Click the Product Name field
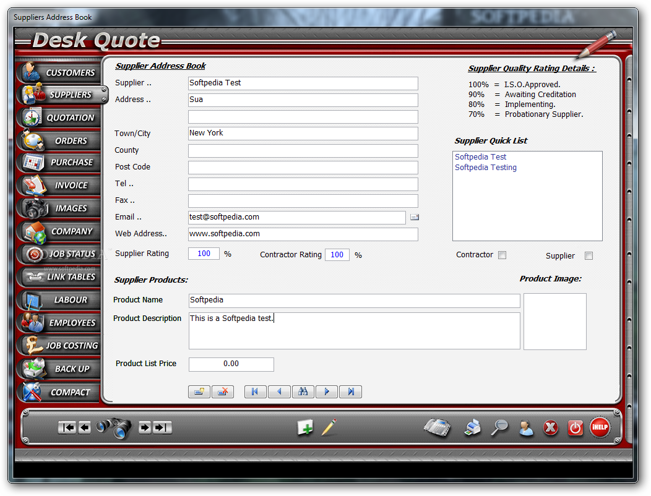Screen dimensions: 651x496 point(354,301)
